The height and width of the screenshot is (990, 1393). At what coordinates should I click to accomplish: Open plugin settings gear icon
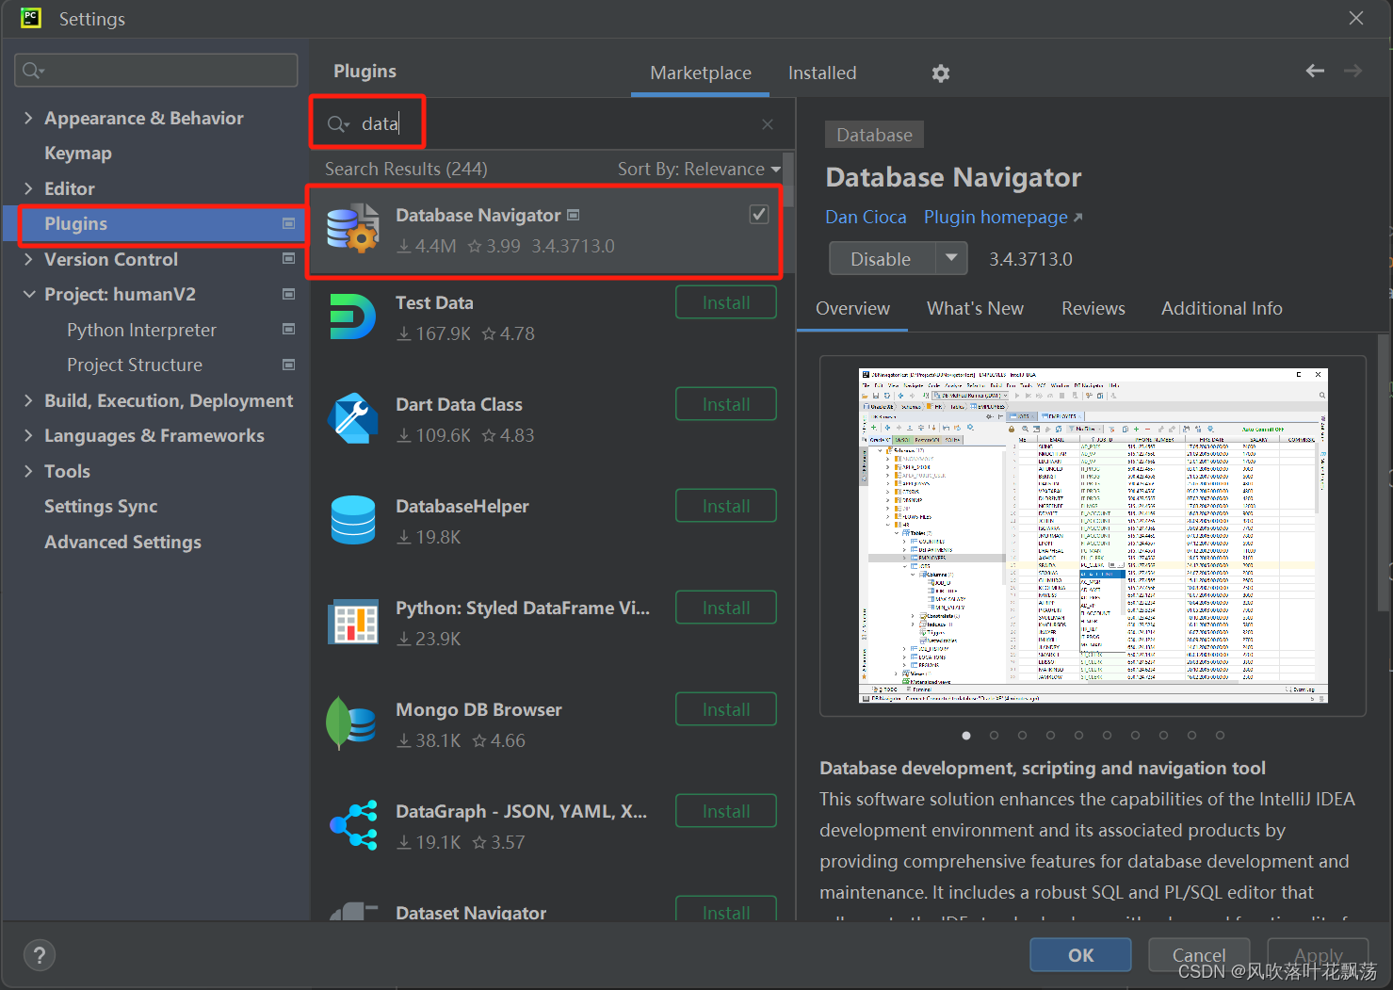tap(940, 73)
